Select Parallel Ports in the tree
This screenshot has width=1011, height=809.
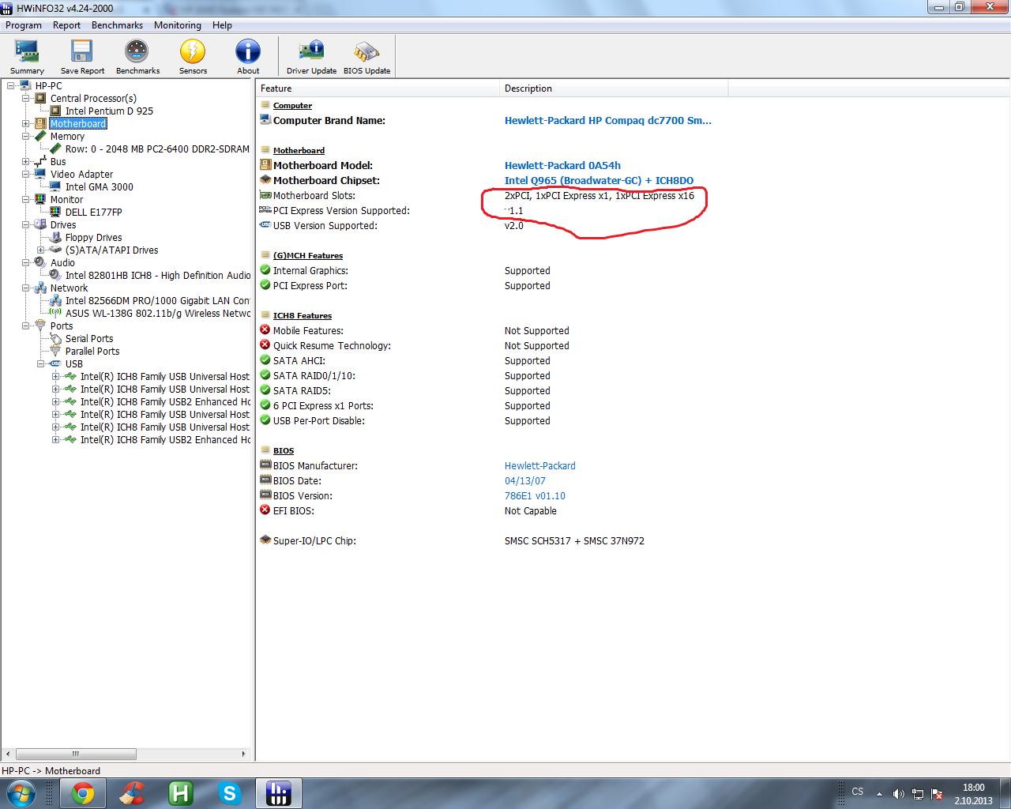pyautogui.click(x=92, y=351)
